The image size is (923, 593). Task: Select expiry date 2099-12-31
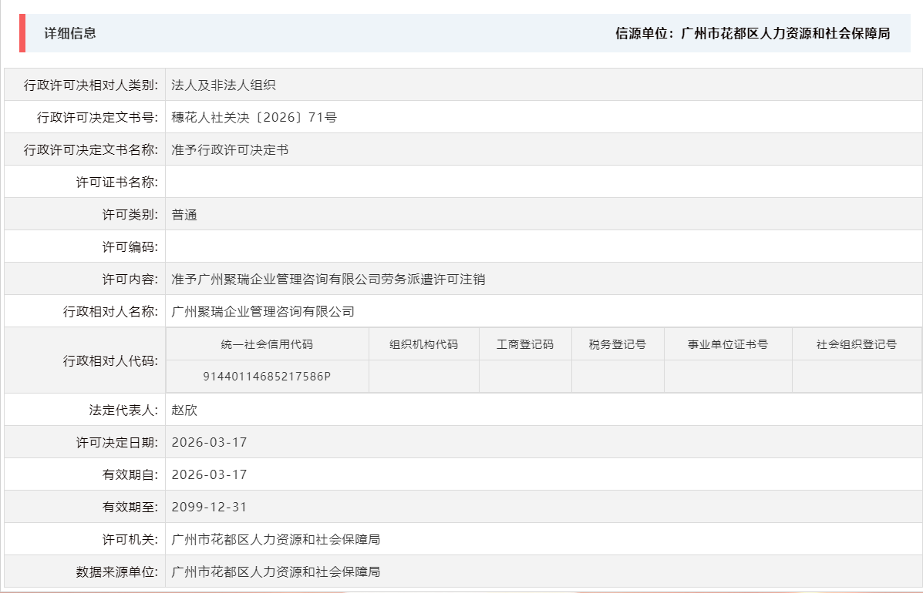210,508
